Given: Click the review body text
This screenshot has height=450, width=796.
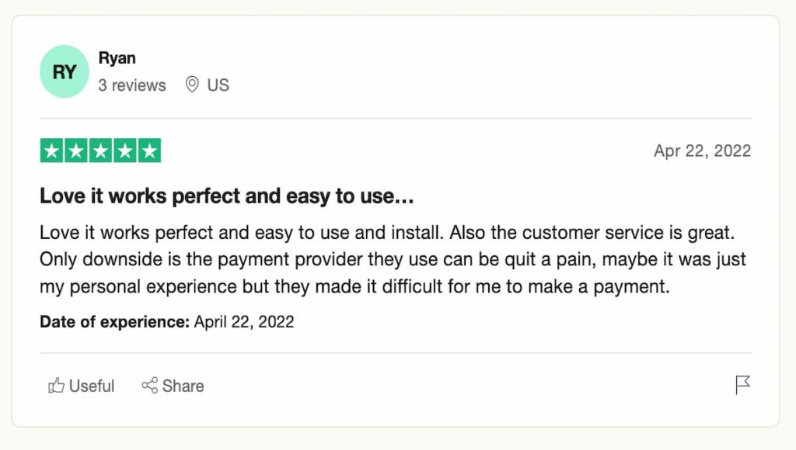Looking at the screenshot, I should coord(393,259).
